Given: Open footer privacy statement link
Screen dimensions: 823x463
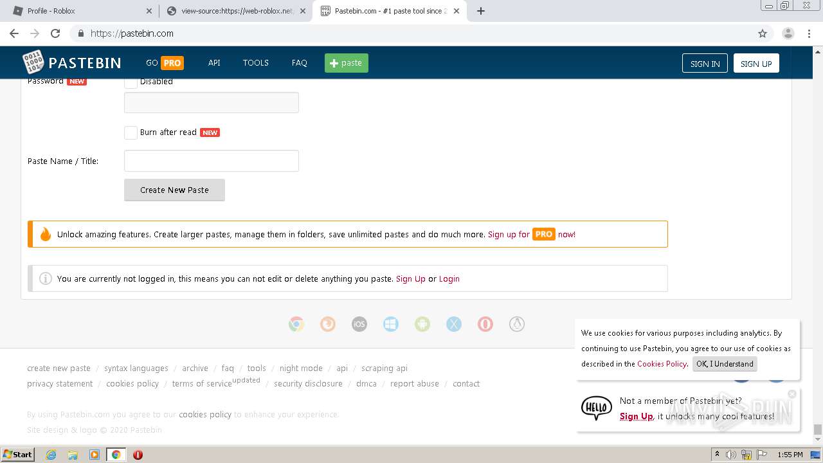Looking at the screenshot, I should [x=60, y=384].
